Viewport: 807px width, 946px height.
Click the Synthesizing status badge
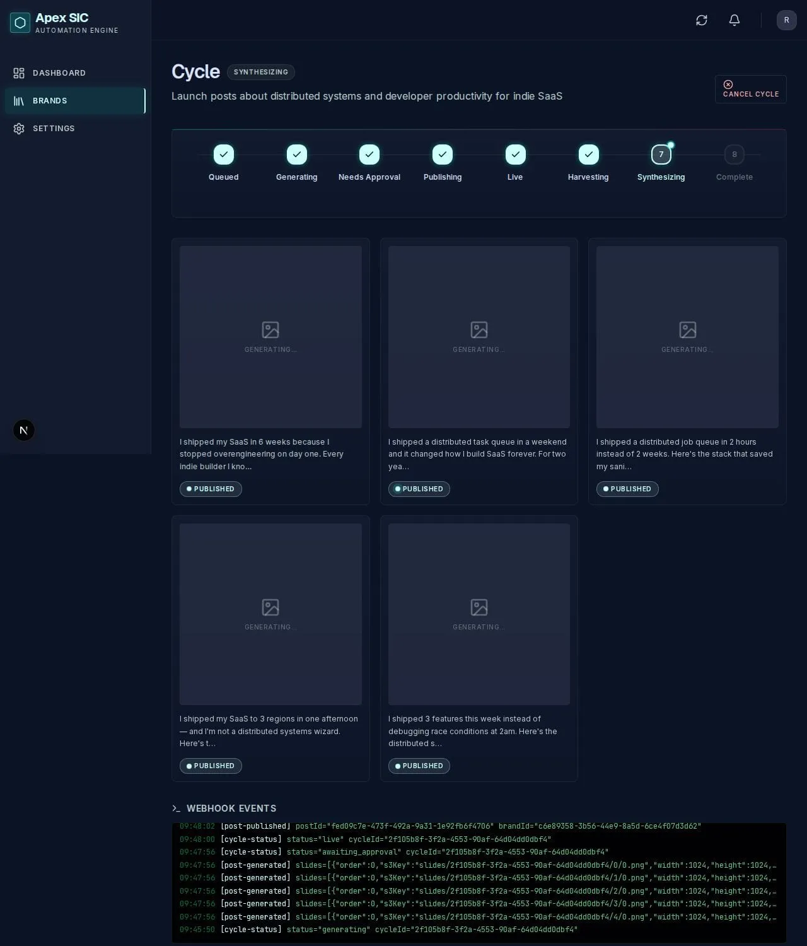click(261, 72)
